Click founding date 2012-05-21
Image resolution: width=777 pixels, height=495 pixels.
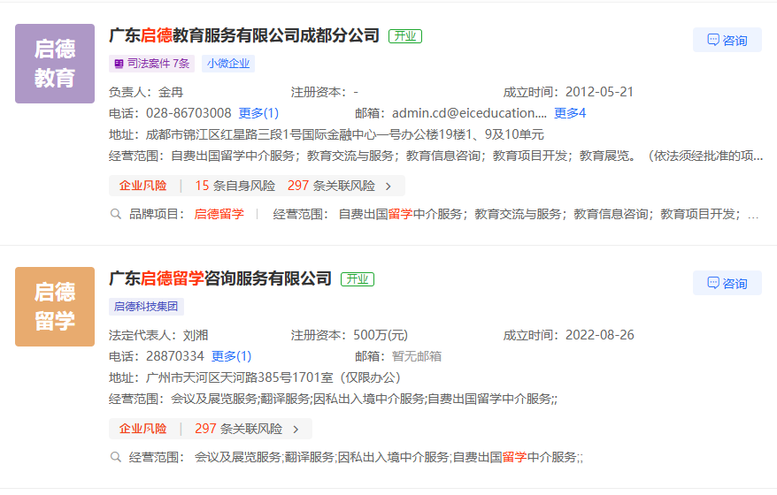click(600, 92)
